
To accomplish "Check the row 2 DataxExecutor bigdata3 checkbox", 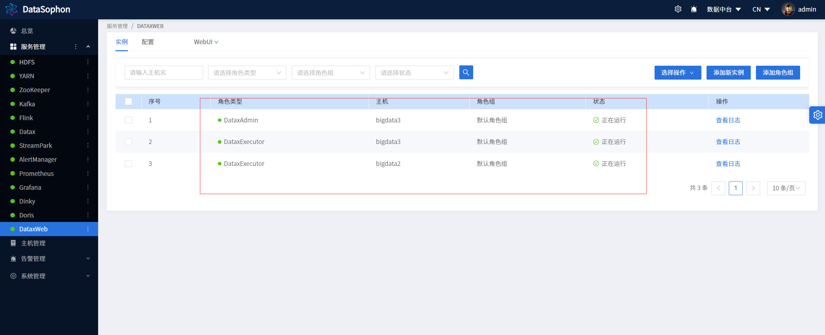I will (x=128, y=142).
